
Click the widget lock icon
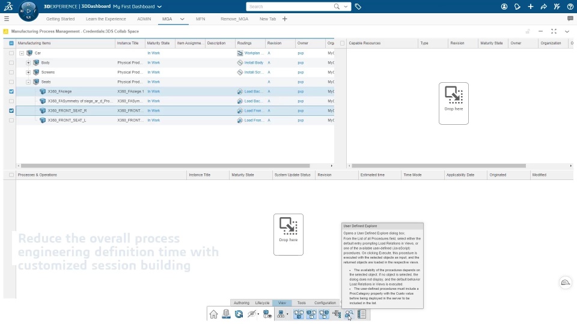[527, 32]
